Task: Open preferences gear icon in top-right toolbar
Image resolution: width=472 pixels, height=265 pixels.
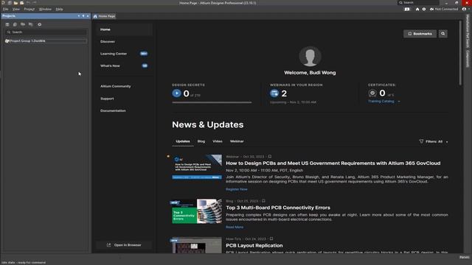Action: [x=424, y=10]
